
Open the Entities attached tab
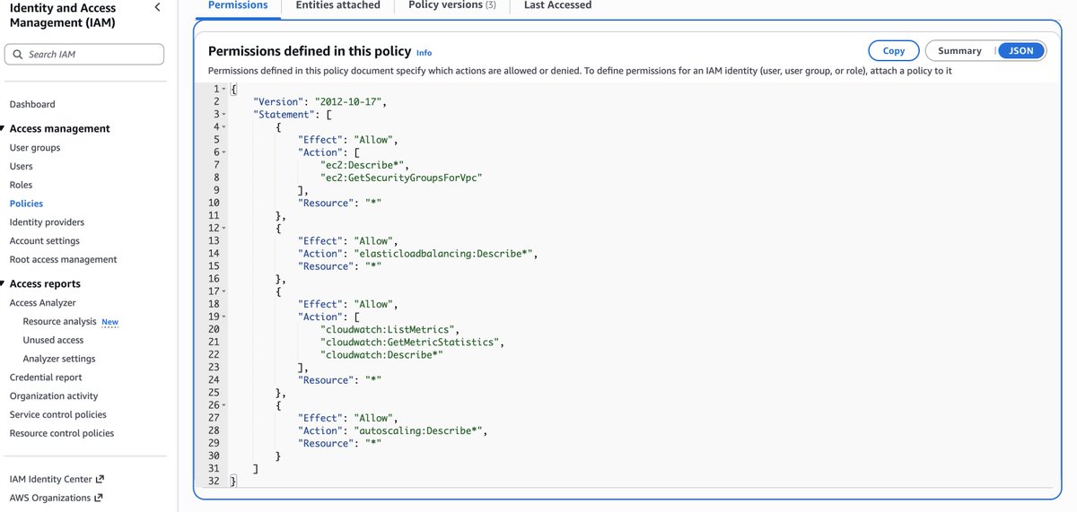point(338,5)
